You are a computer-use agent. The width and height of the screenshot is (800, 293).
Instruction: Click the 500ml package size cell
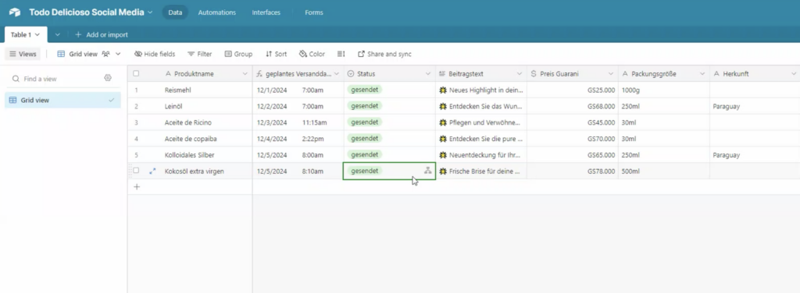click(664, 171)
